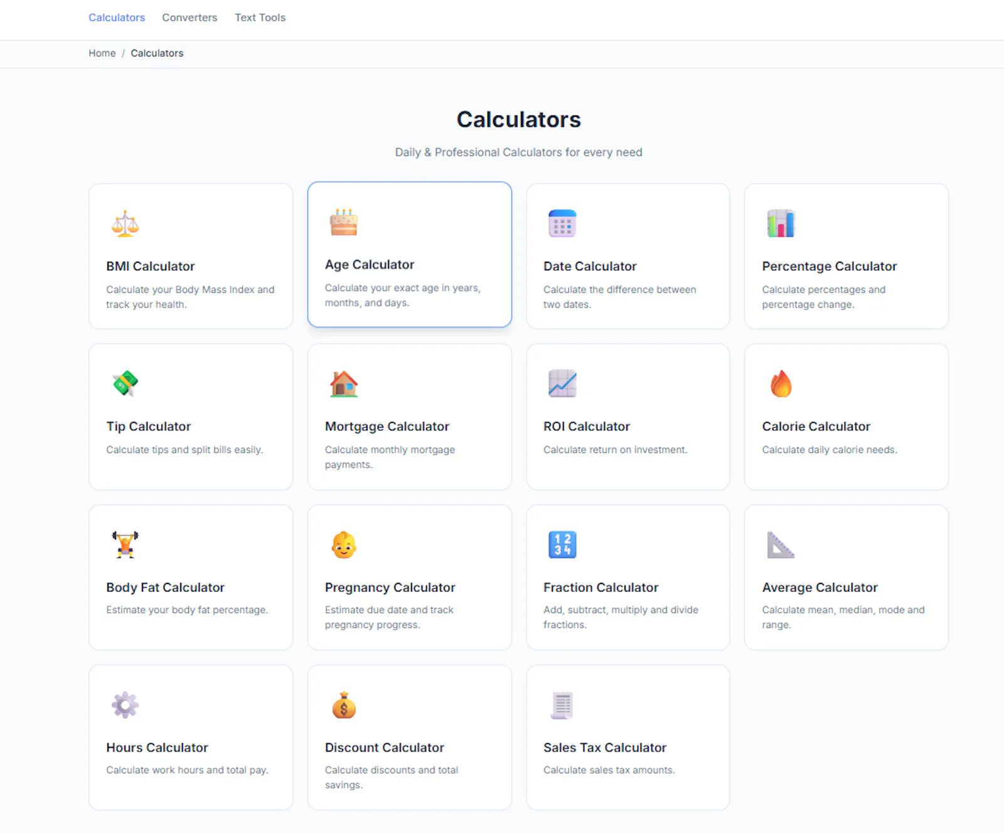Click the Age Calculator birthday cake icon

344,222
